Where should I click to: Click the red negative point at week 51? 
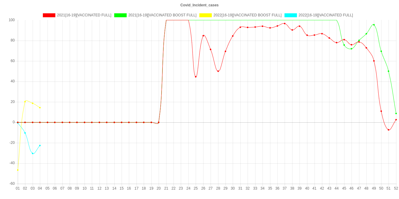388,130
